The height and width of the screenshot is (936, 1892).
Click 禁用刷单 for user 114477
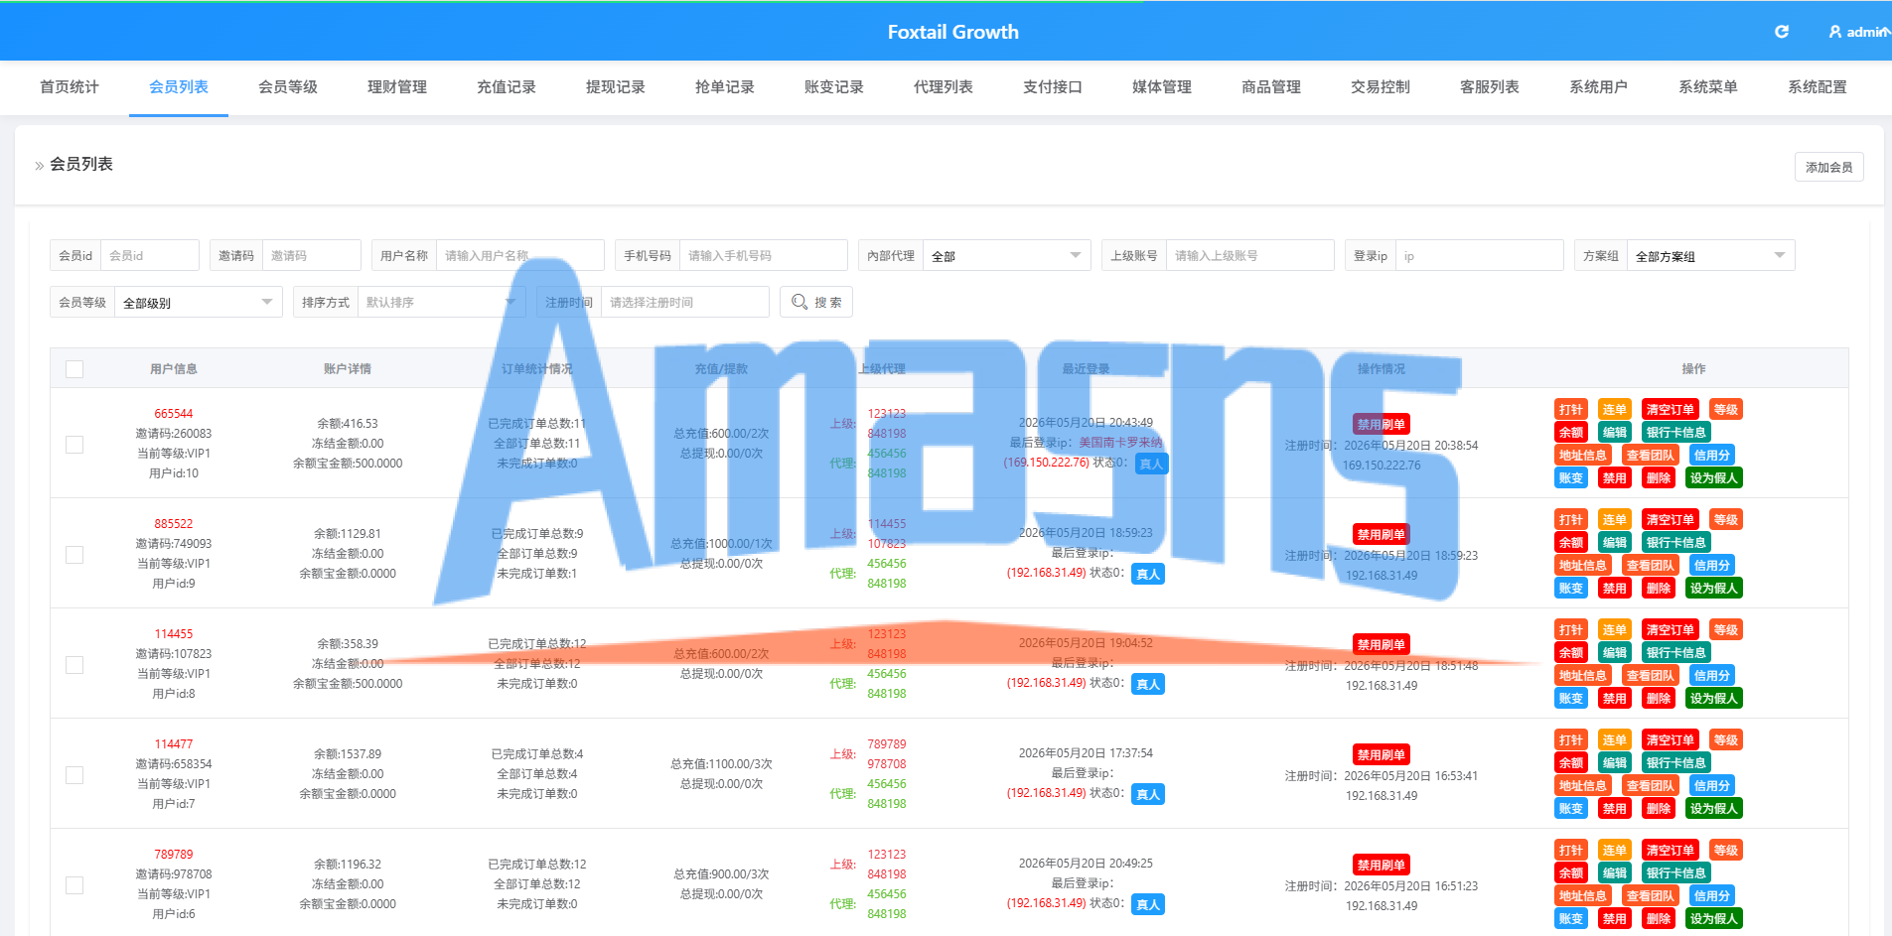click(1382, 755)
